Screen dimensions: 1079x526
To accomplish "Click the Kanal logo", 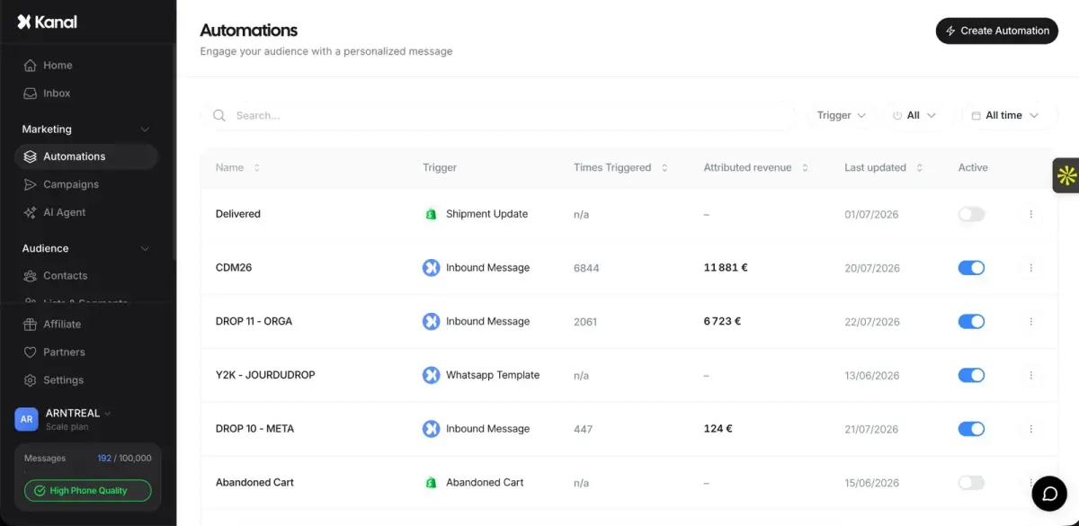I will click(x=48, y=22).
